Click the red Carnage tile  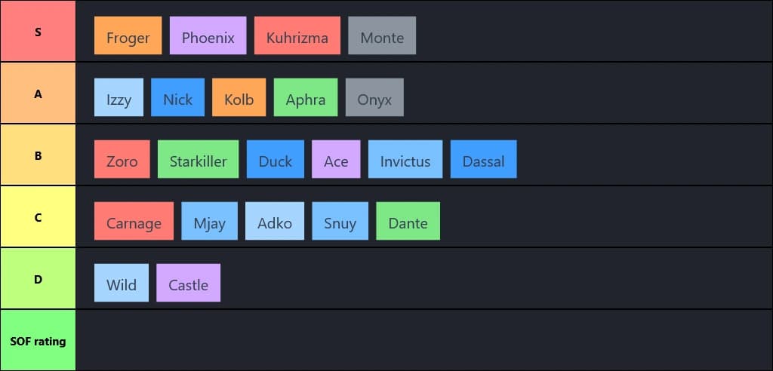[134, 222]
